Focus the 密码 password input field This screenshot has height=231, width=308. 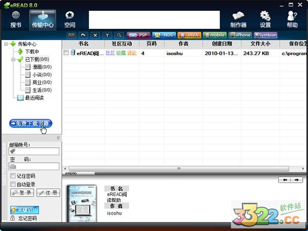tap(34, 166)
